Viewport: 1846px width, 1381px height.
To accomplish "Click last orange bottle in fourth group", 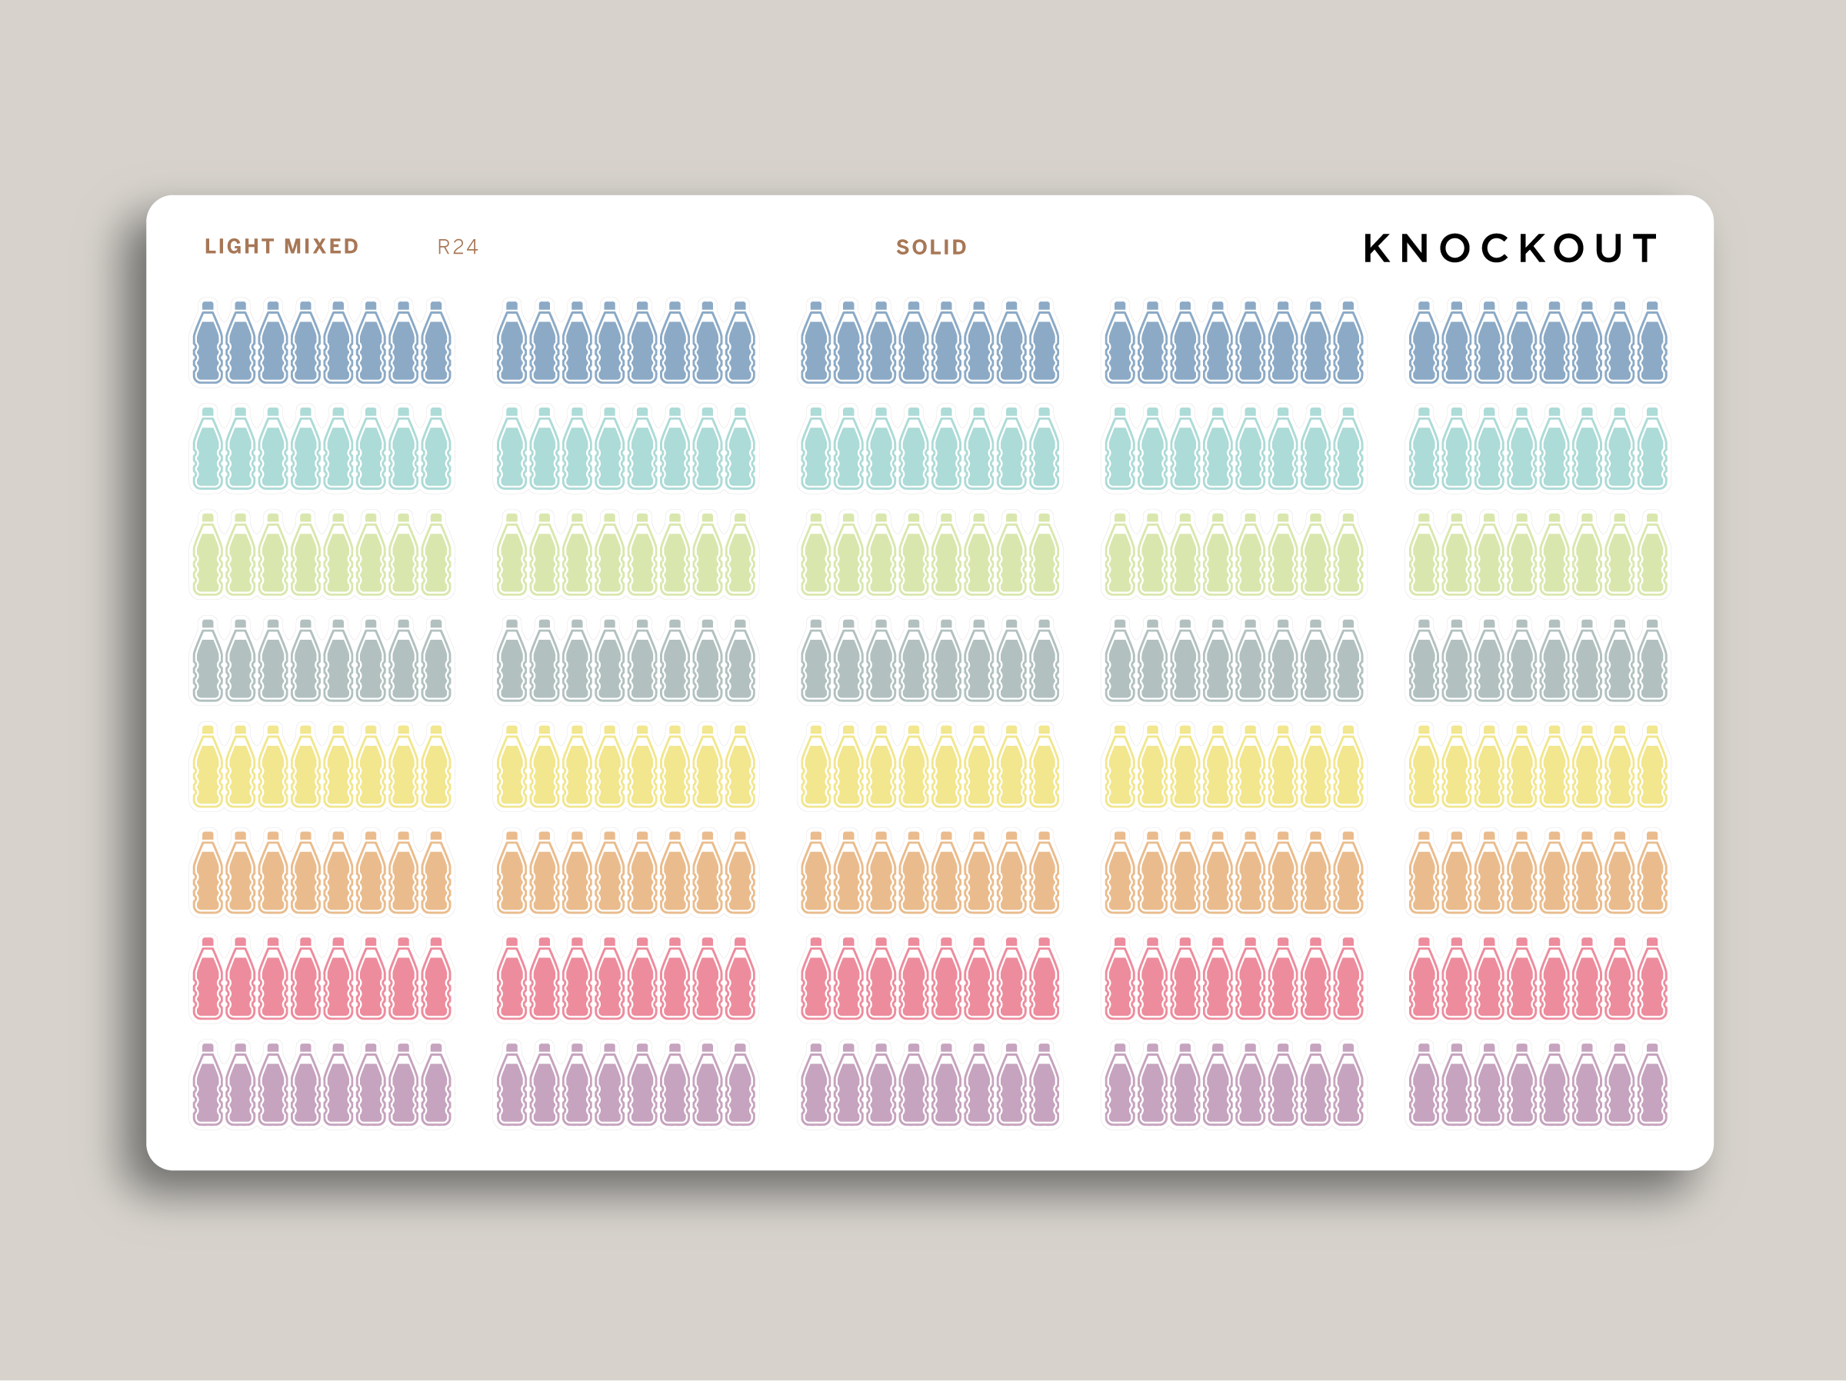I will [1348, 875].
